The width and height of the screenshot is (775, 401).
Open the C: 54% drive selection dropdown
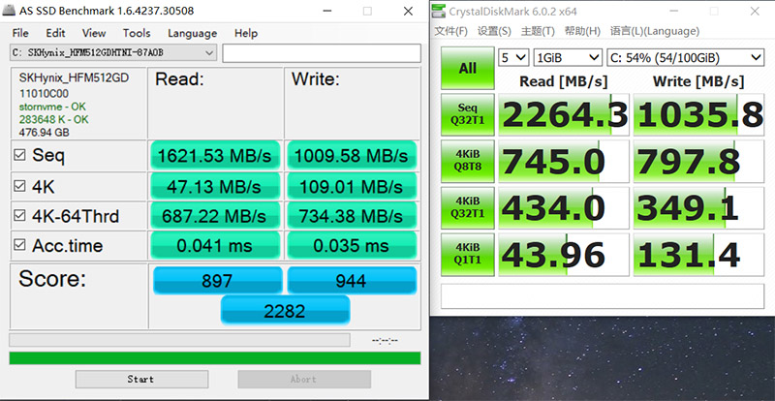[x=686, y=58]
